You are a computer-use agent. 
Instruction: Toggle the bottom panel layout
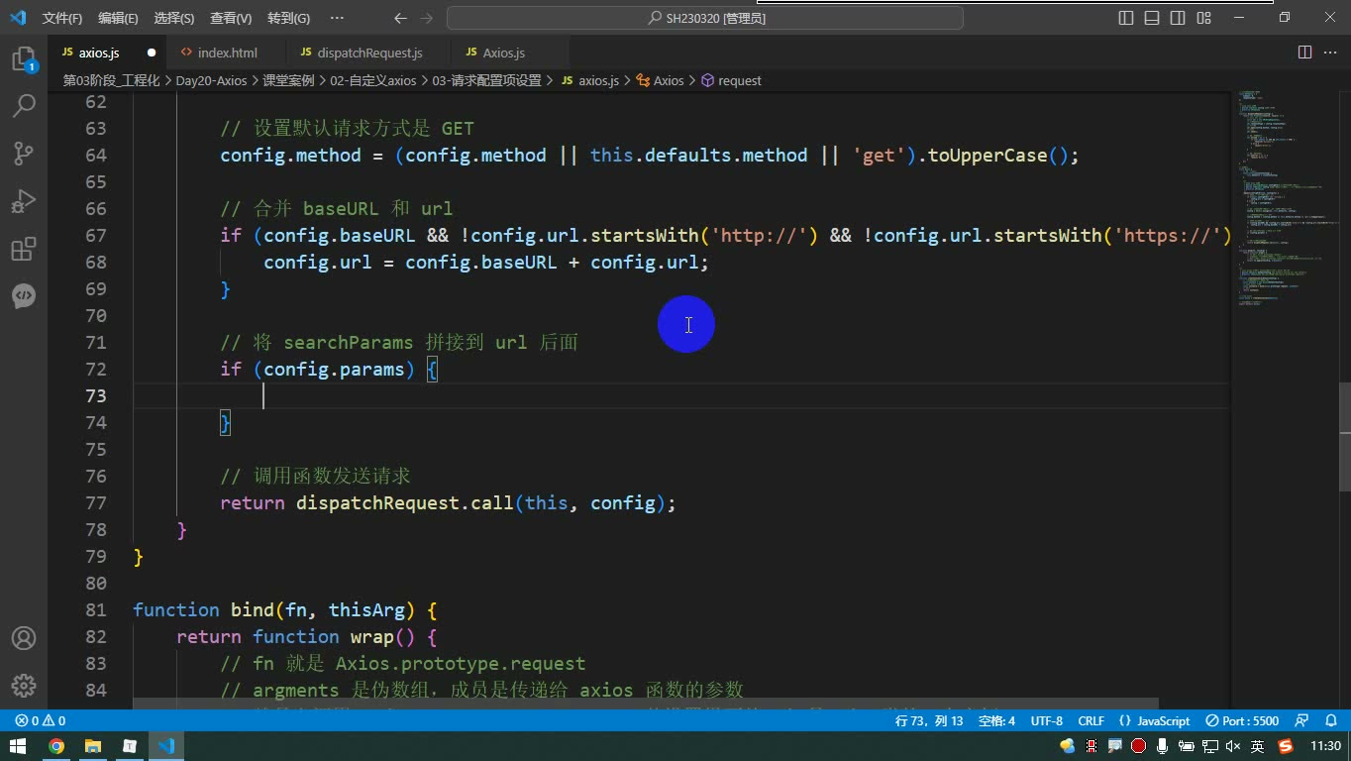1152,18
